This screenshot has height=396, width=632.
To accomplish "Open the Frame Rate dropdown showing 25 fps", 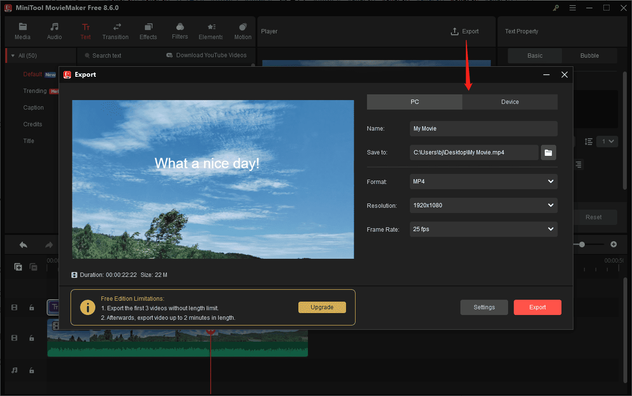I will pyautogui.click(x=483, y=229).
